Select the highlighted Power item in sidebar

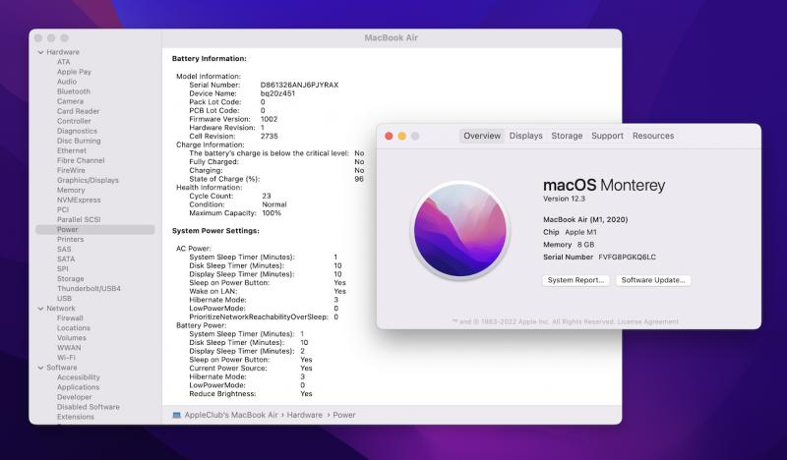click(94, 230)
